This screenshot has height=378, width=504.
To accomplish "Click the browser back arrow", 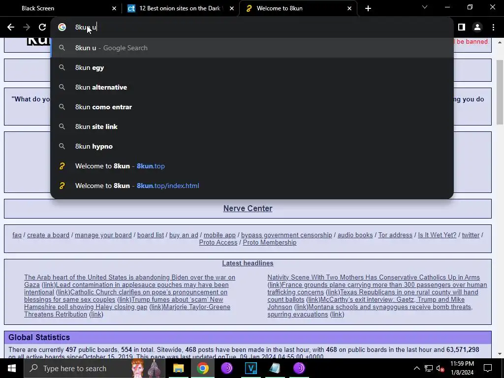I will tap(11, 28).
